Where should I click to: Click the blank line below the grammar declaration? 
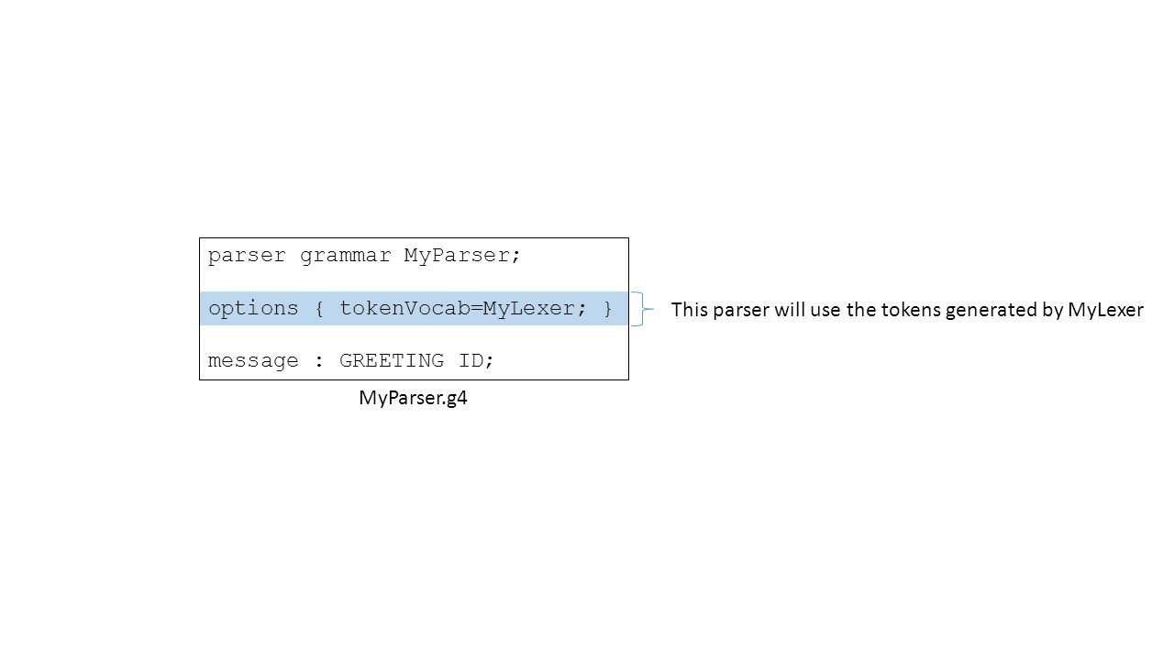tap(414, 281)
